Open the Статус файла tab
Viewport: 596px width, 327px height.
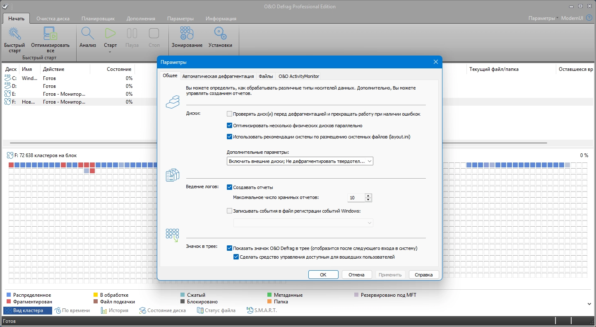tap(216, 310)
